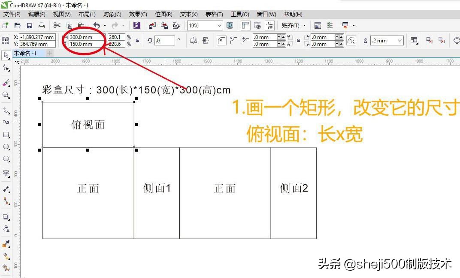Open the 文件(F) menu

[x=12, y=14]
